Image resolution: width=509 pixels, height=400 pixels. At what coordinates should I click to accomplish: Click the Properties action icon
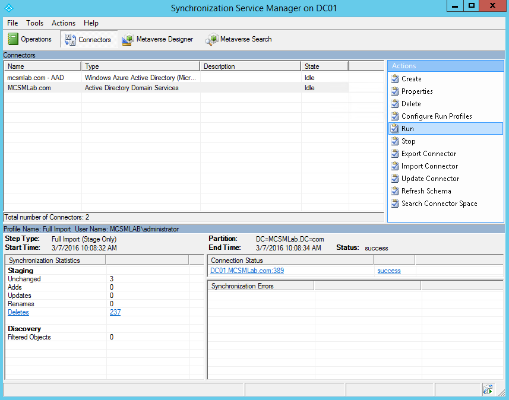tap(395, 91)
